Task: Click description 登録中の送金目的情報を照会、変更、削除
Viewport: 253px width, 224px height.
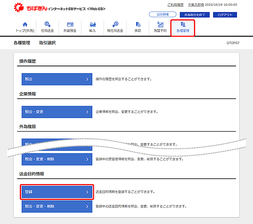Action: click(141, 206)
